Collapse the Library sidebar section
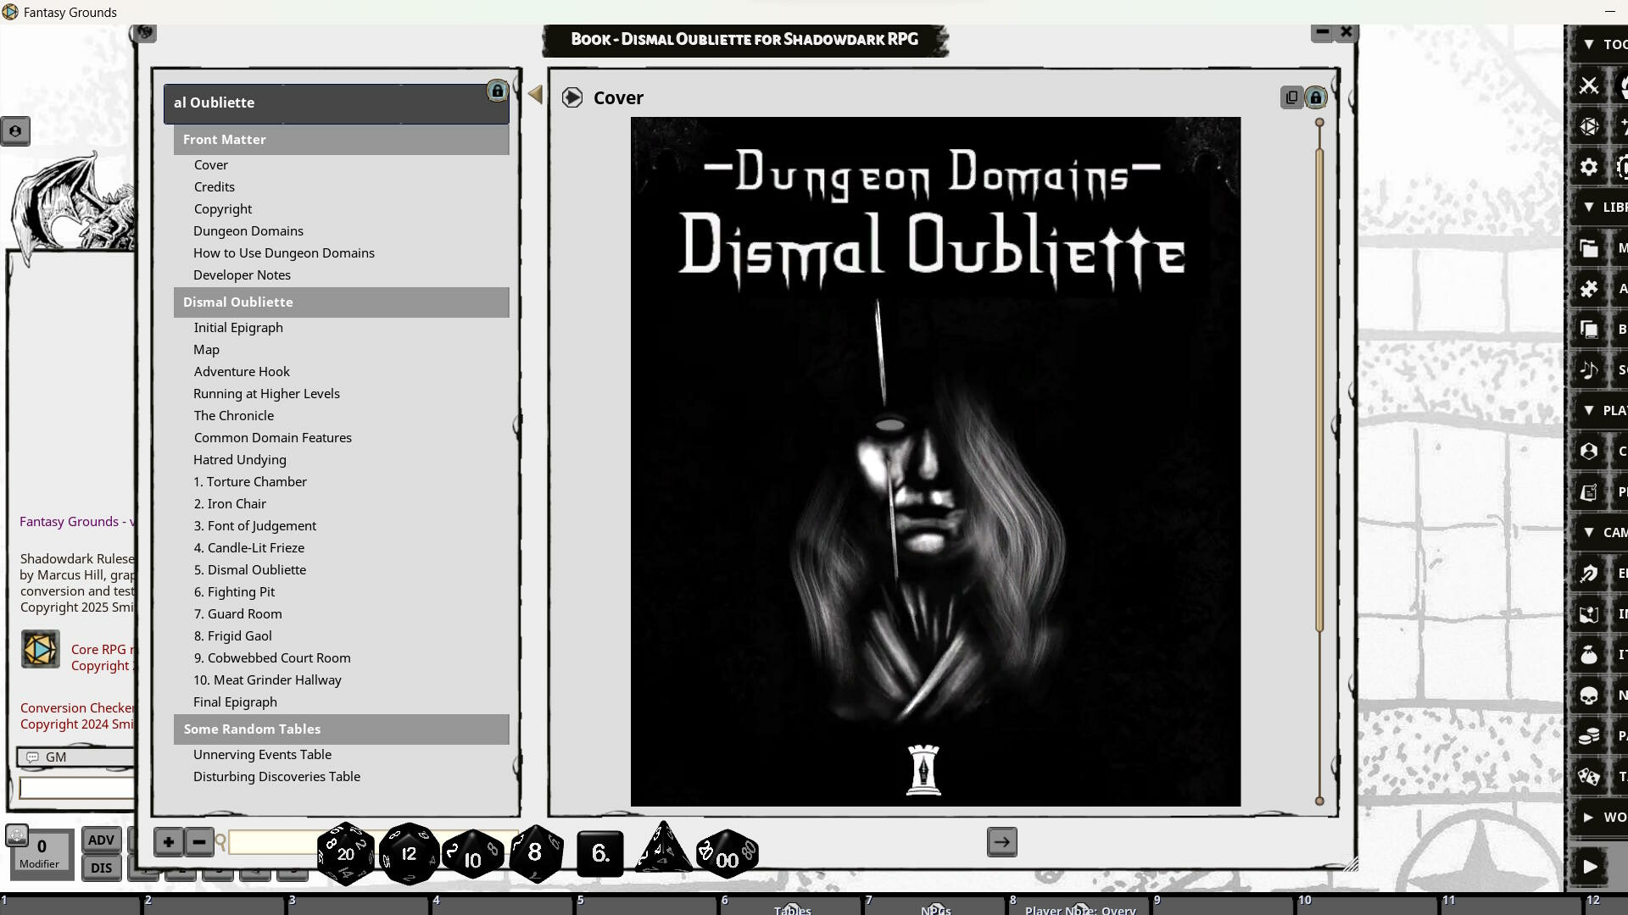Viewport: 1628px width, 915px height. pyautogui.click(x=1588, y=207)
